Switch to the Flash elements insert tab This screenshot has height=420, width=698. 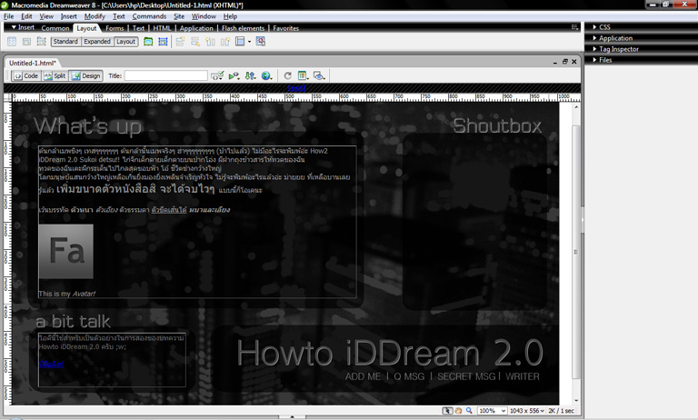click(243, 28)
